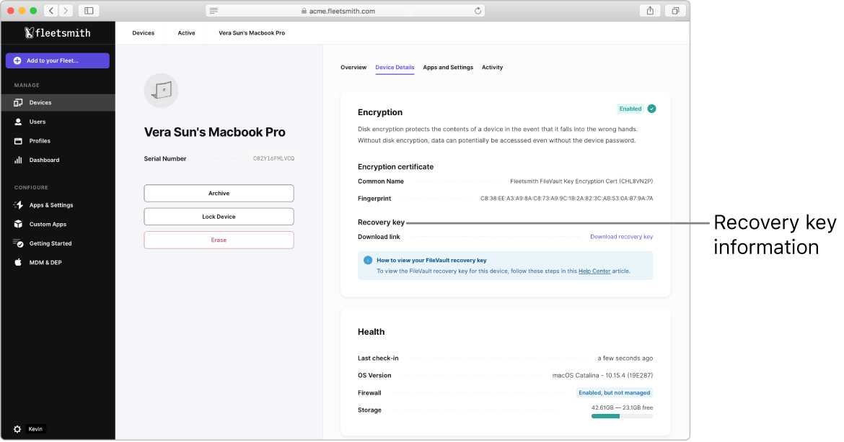Viewport: 844px width, 442px height.
Task: Click the Lock Device button
Action: click(219, 217)
